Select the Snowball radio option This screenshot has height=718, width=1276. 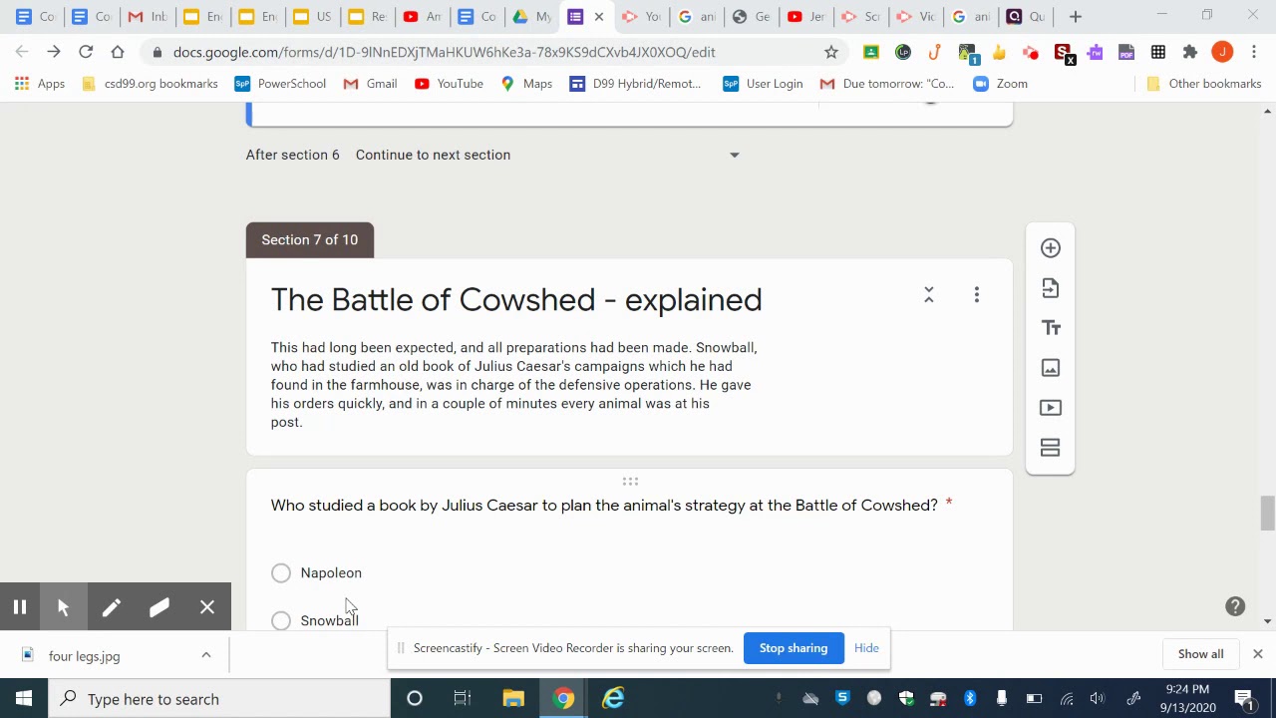[281, 620]
